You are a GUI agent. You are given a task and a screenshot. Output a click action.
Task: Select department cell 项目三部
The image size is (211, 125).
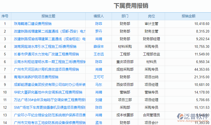pyautogui.click(x=125, y=100)
